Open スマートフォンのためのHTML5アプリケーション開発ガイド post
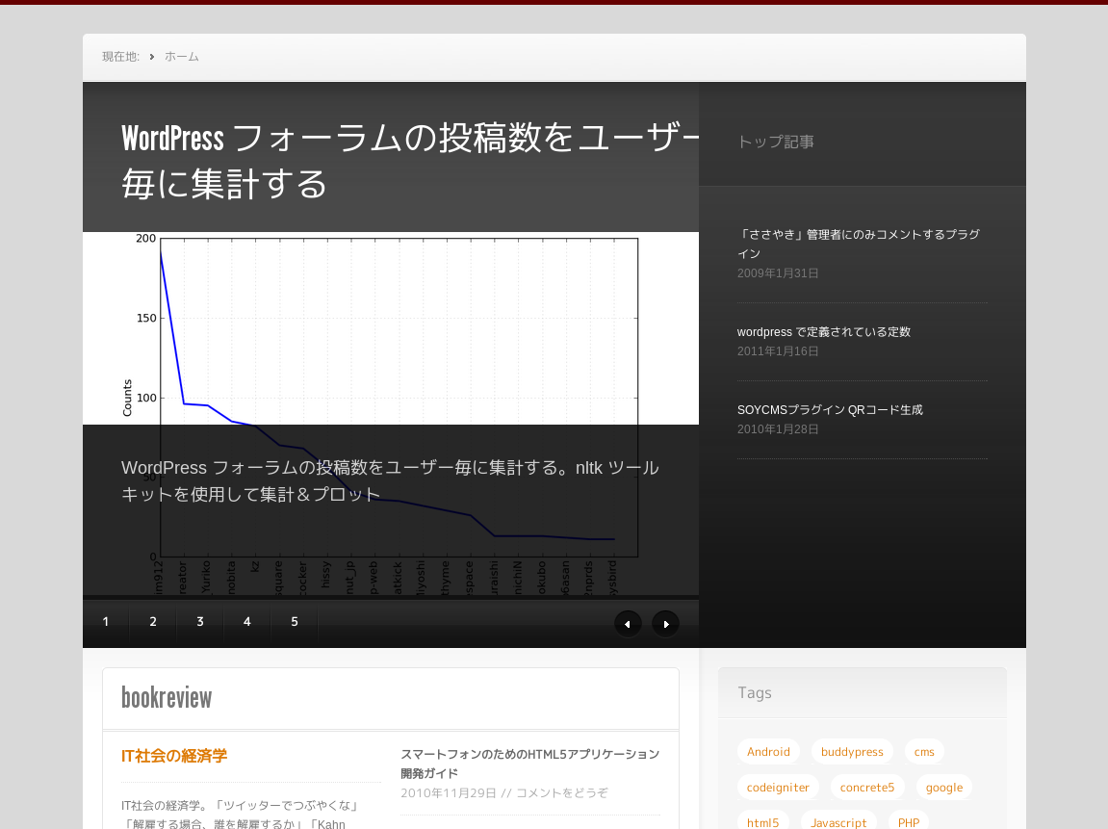Image resolution: width=1108 pixels, height=829 pixels. (530, 764)
